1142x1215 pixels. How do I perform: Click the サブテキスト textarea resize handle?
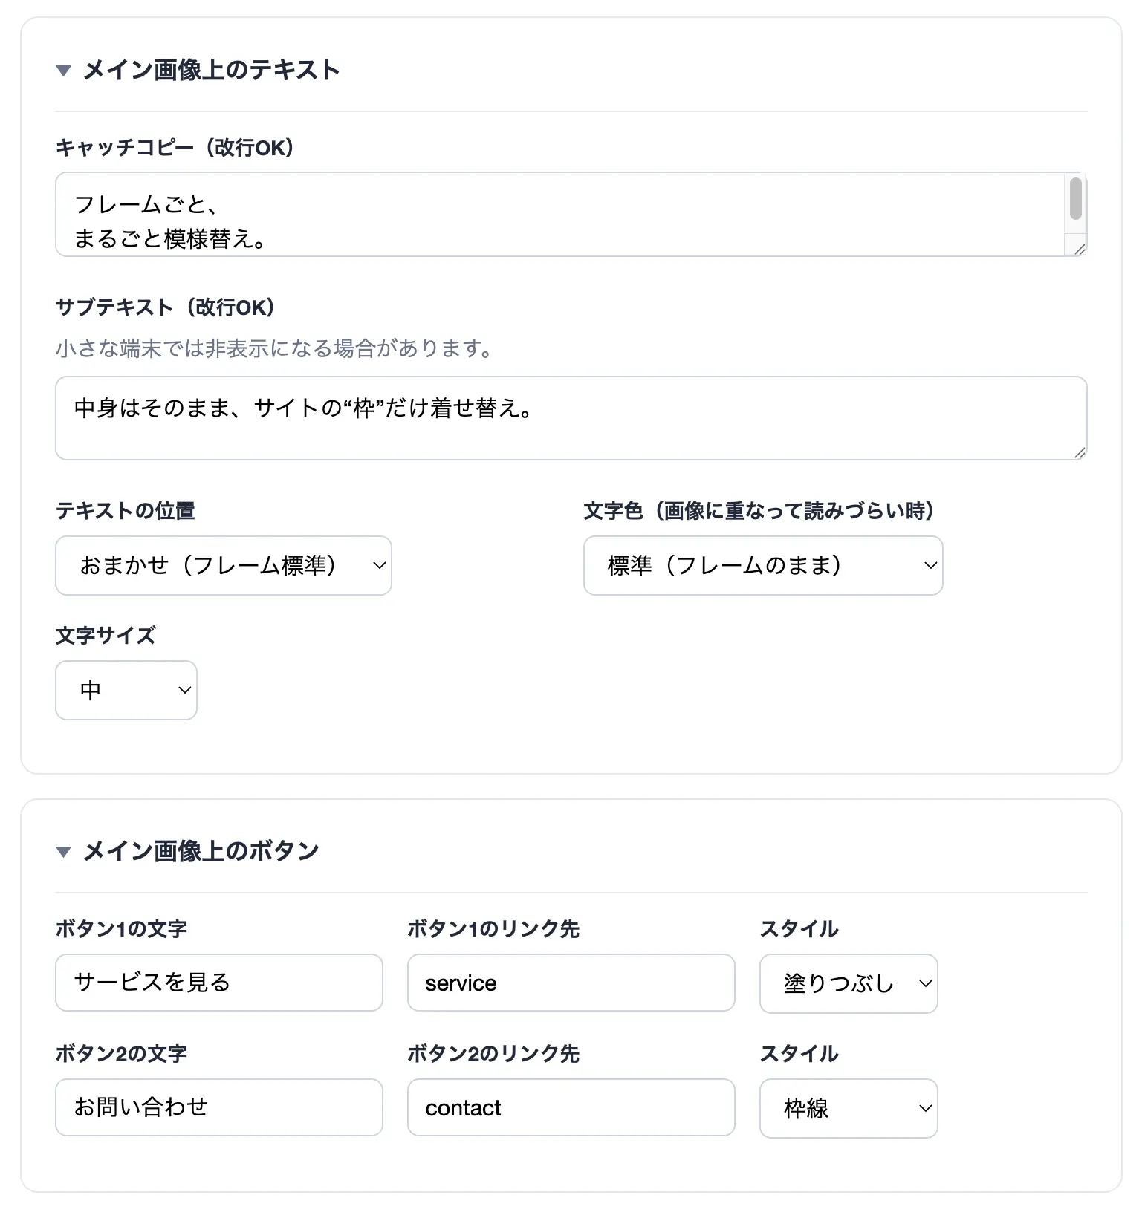(x=1080, y=452)
